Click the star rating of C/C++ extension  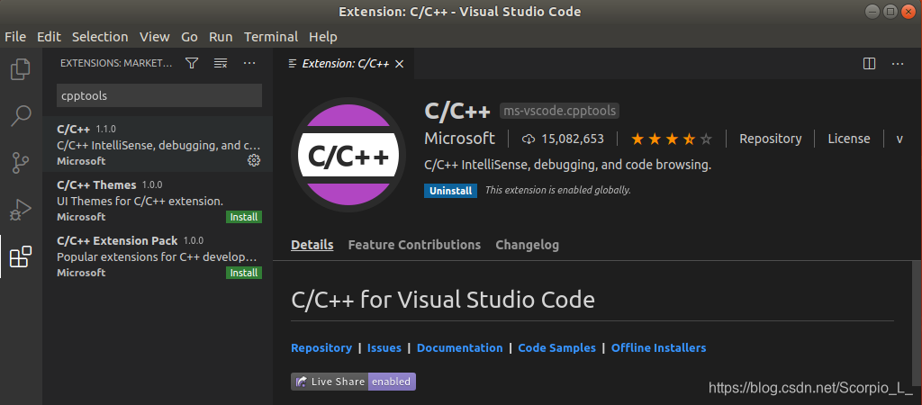(671, 139)
